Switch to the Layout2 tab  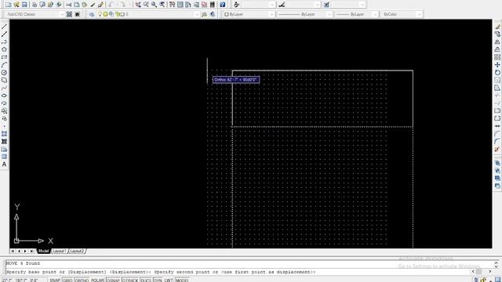(77, 251)
